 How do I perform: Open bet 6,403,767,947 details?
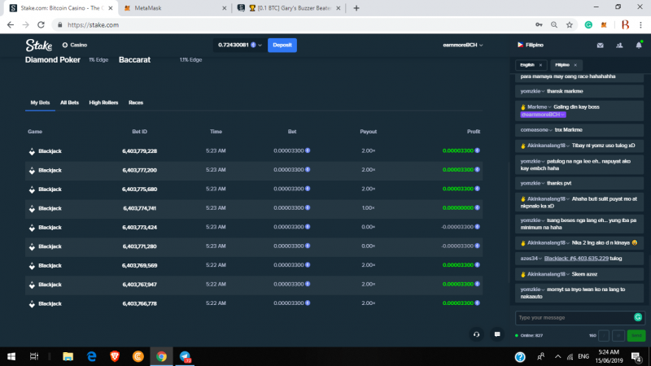point(139,285)
